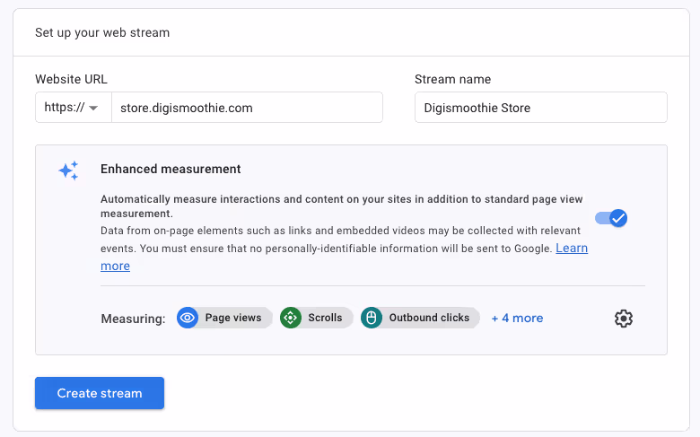Click the Scrolls chip label

tap(325, 318)
